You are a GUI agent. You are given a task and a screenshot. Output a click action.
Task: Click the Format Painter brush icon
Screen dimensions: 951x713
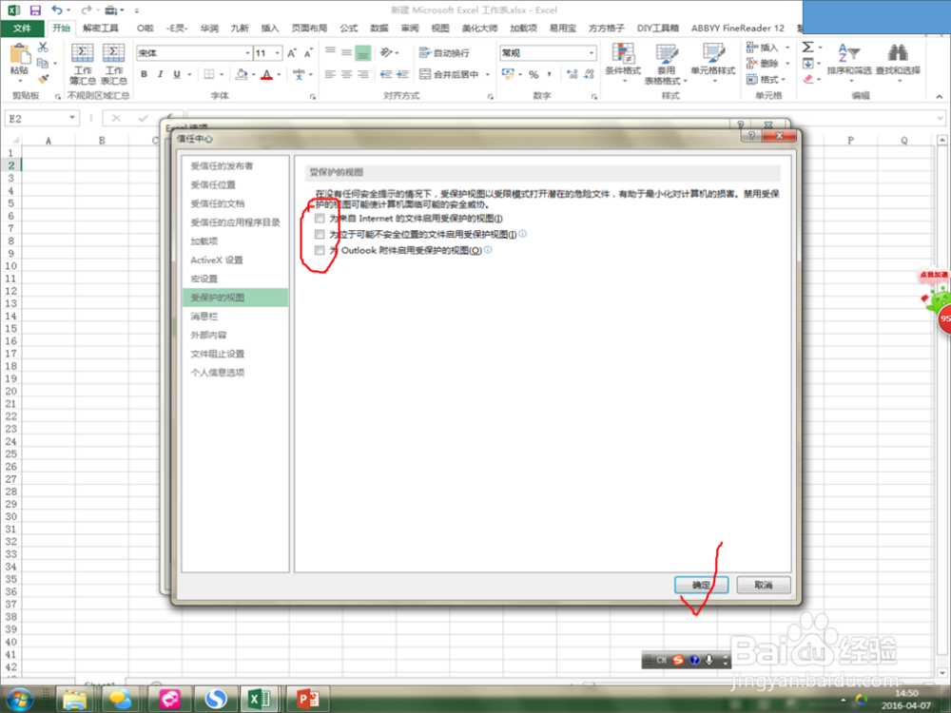point(43,79)
